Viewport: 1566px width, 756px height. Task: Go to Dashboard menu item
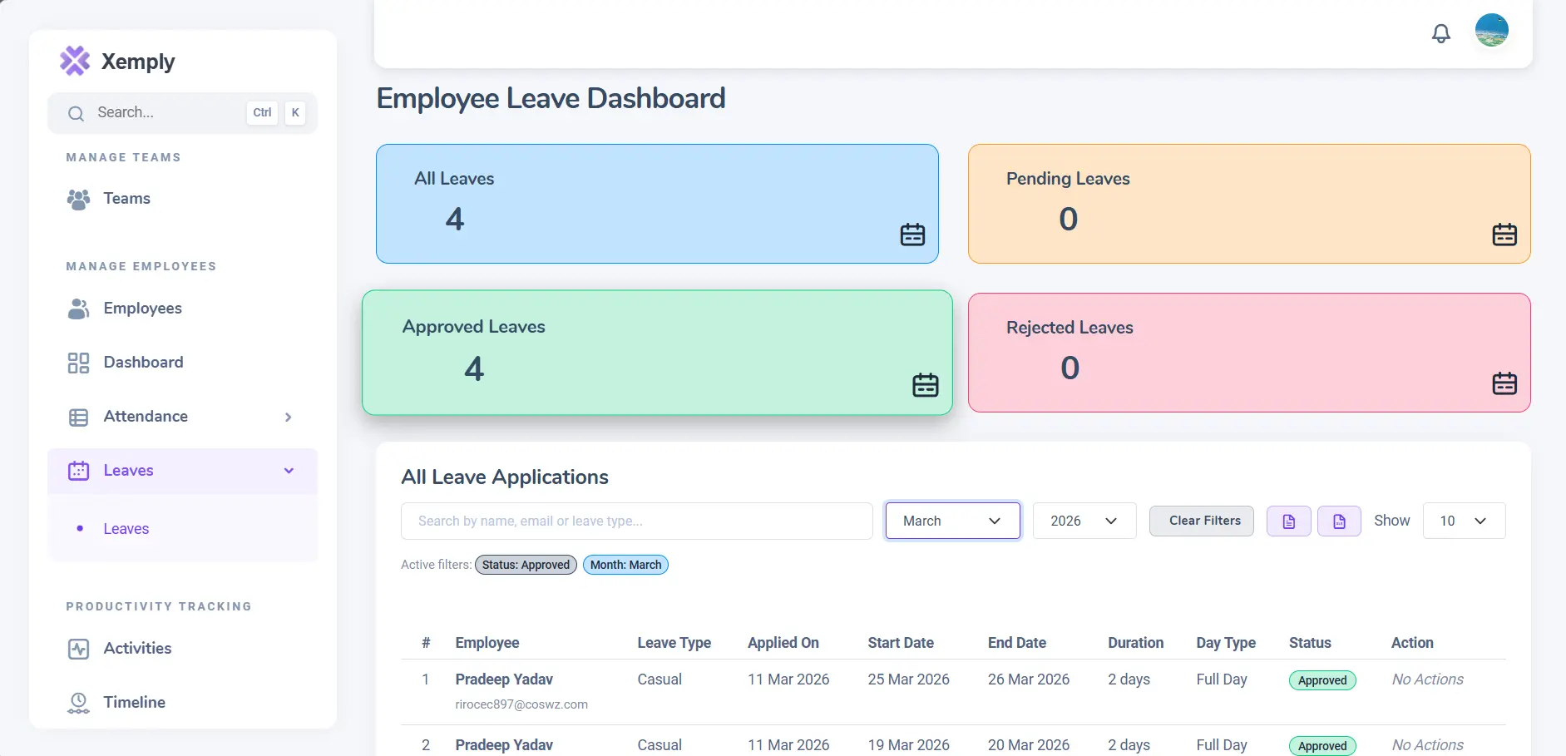coord(182,363)
